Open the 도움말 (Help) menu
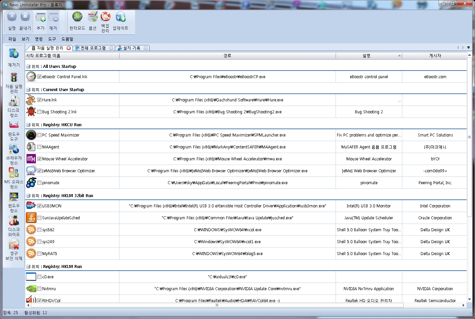 click(x=67, y=39)
